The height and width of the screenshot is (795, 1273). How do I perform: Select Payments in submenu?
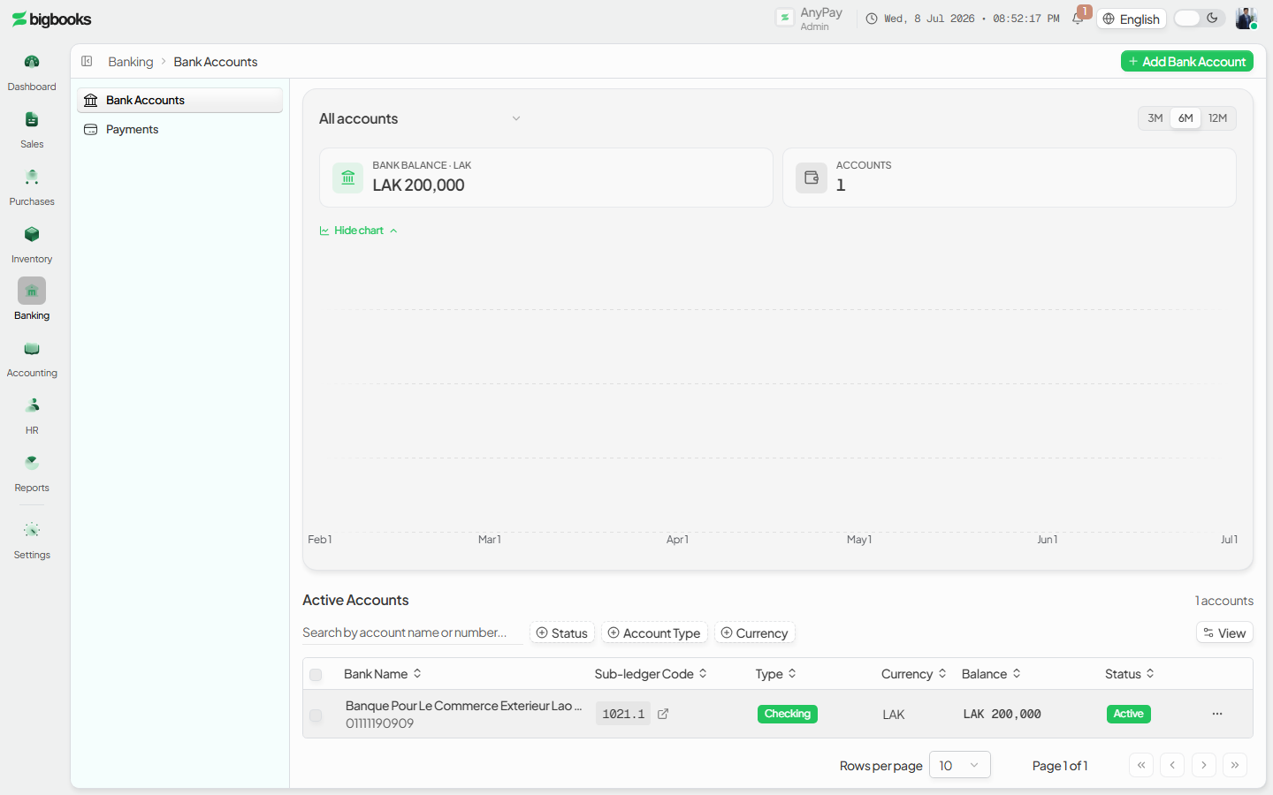180,129
